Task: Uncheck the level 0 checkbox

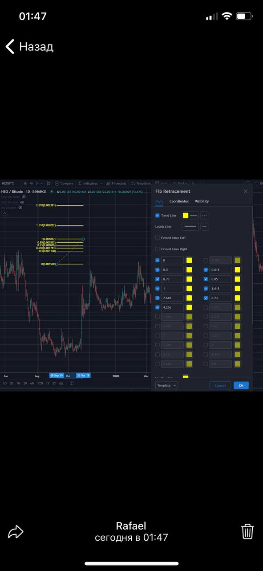Action: (158, 260)
